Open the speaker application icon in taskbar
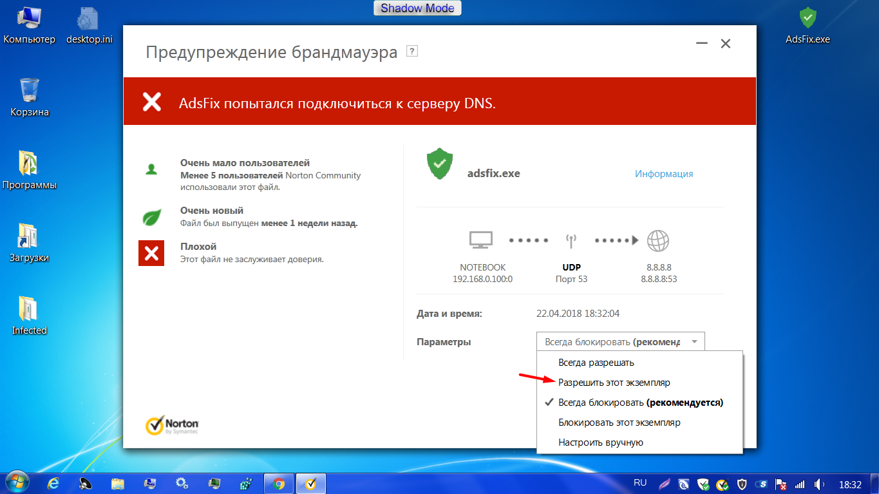The image size is (879, 494). coord(86,484)
